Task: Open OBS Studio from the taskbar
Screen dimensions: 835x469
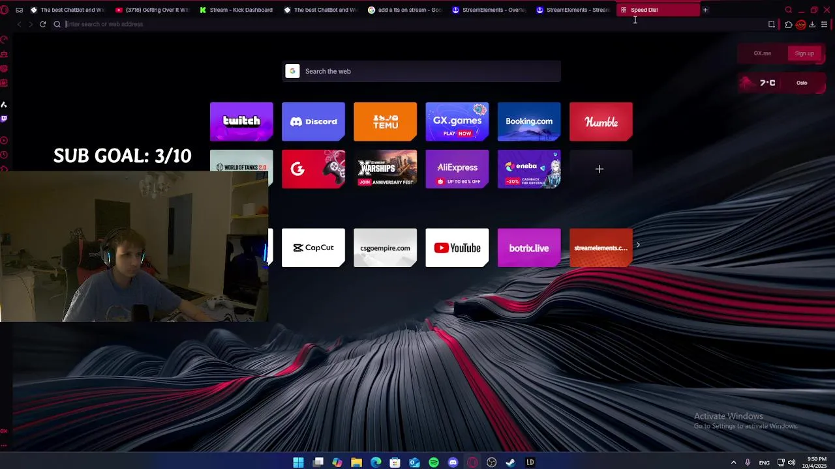Action: tap(492, 462)
